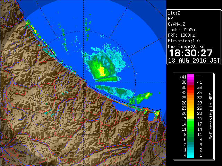The image size is (222, 166).
Task: Pick the cyan -4 to -1 dBZ legend swatch
Action: pyautogui.click(x=190, y=155)
